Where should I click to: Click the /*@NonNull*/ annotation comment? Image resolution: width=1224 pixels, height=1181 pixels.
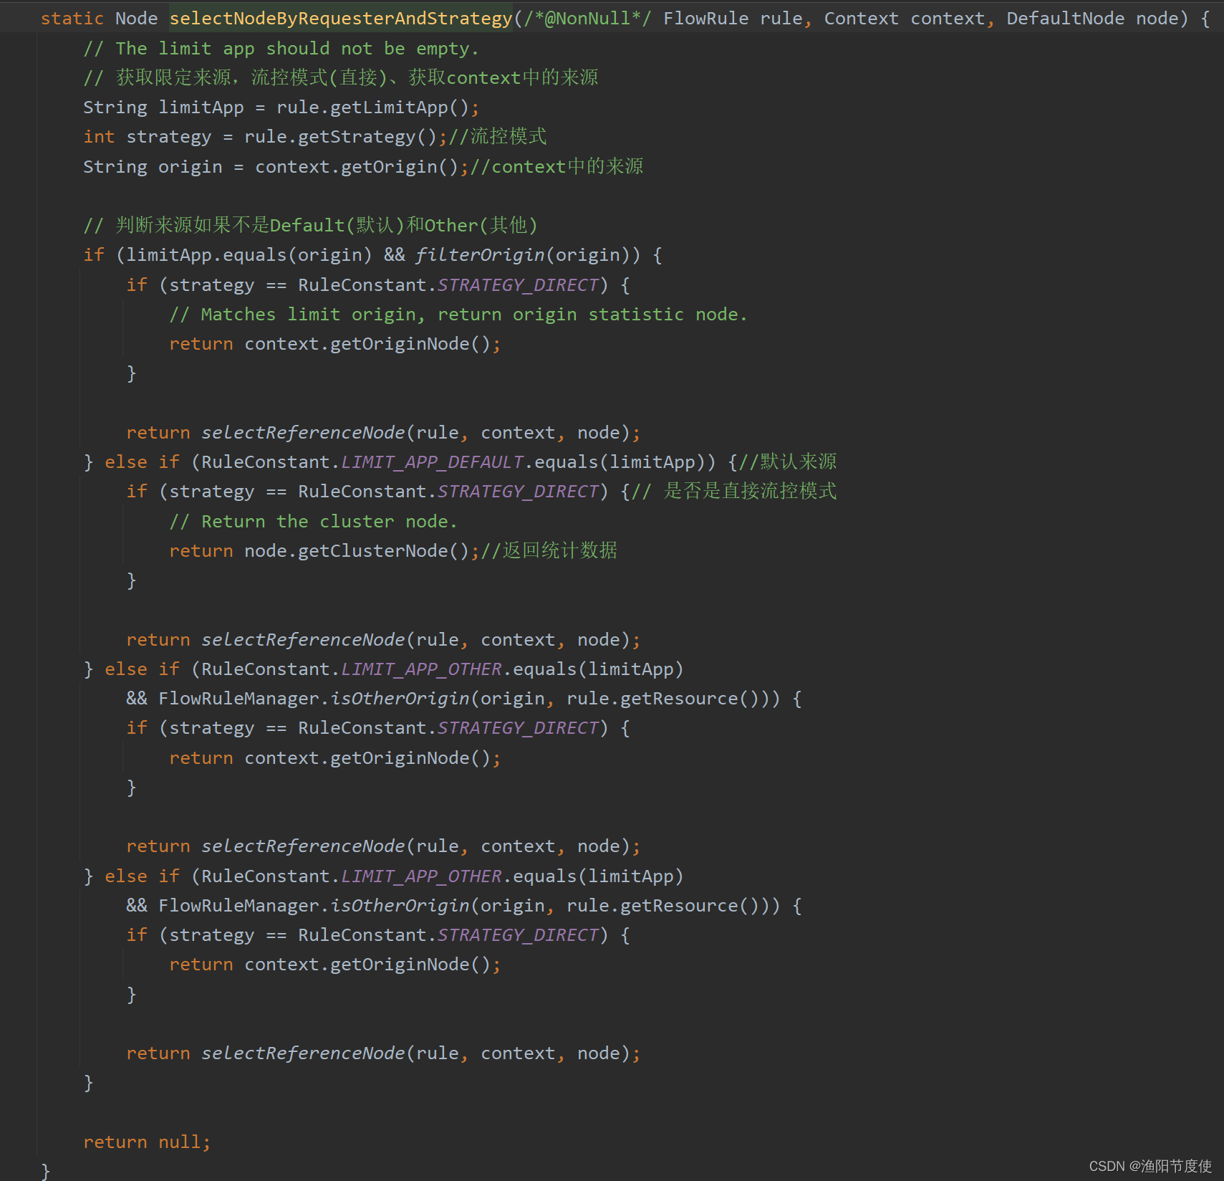[x=587, y=19]
